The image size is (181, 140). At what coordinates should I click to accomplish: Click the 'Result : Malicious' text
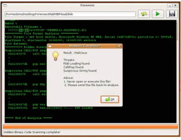click(x=75, y=53)
